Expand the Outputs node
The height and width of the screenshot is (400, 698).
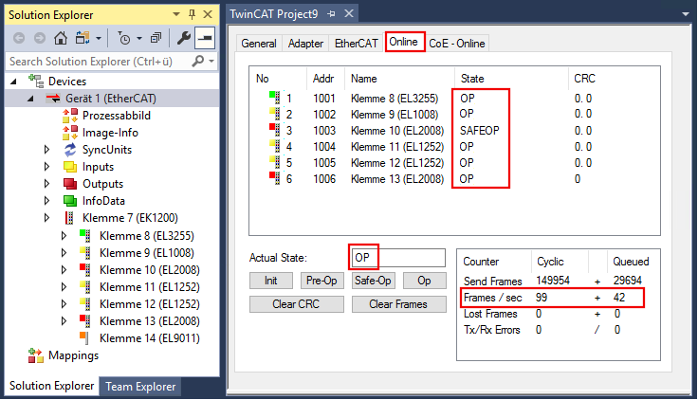coord(46,184)
